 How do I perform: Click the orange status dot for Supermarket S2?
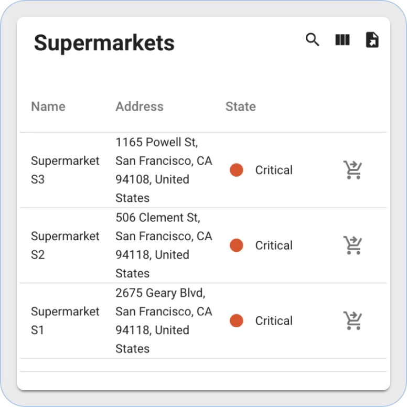[x=237, y=245]
